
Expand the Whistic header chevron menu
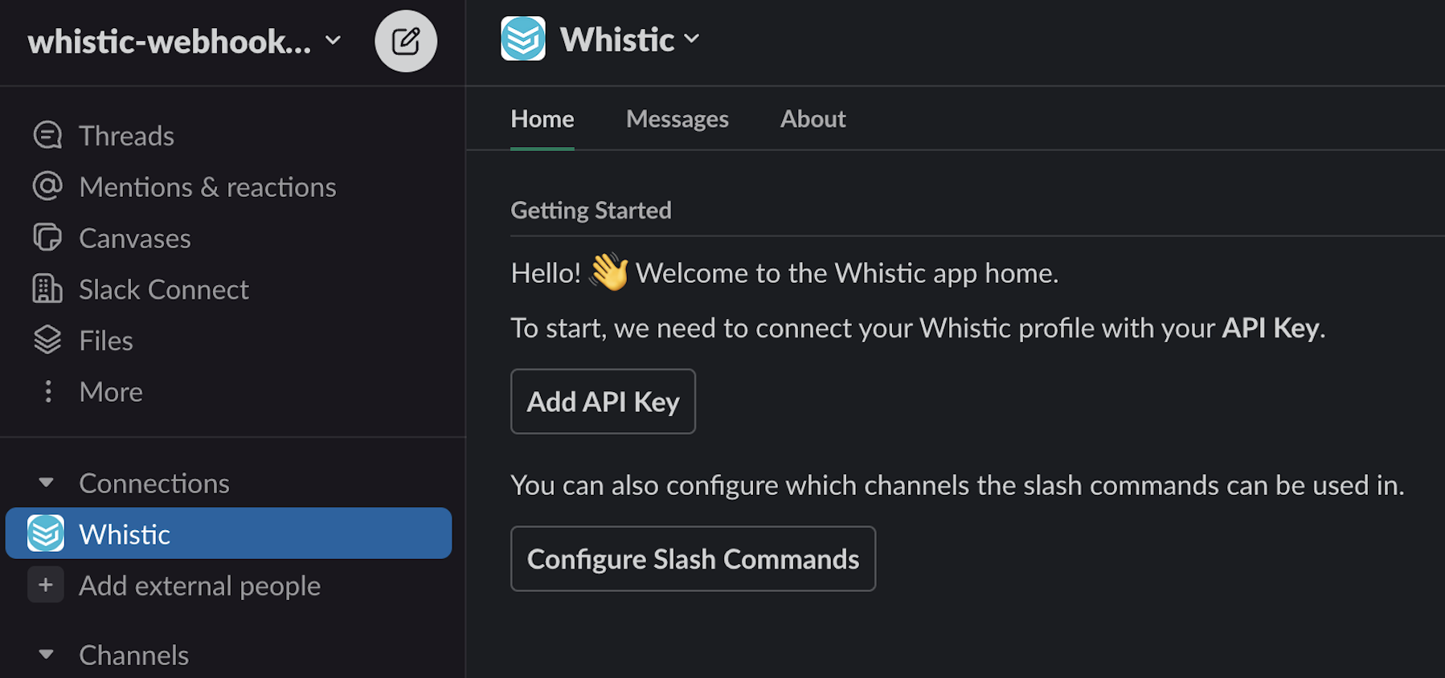tap(691, 39)
